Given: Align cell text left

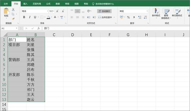Looking at the screenshot, I should (72, 17).
